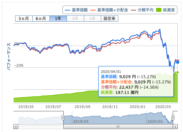This screenshot has width=183, height=132.
Task: Click left range handle of navigator
Action: tap(63, 118)
